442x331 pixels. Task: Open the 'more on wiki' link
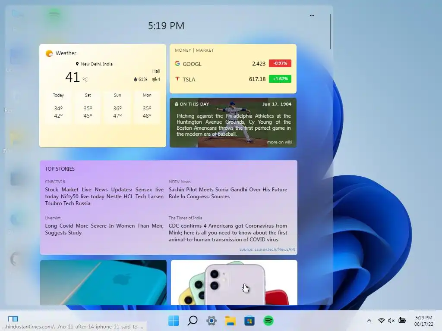click(x=280, y=142)
